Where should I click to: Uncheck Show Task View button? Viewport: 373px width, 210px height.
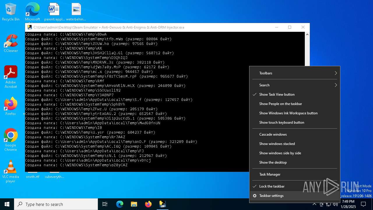click(x=295, y=94)
